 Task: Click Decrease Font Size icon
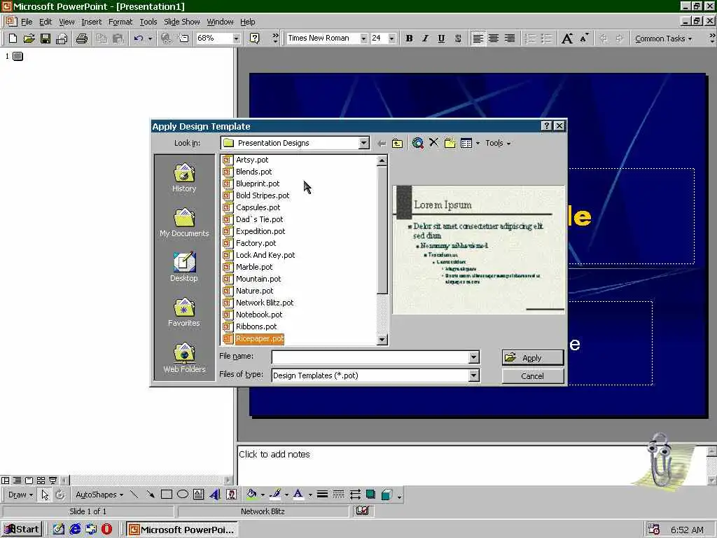(x=584, y=39)
